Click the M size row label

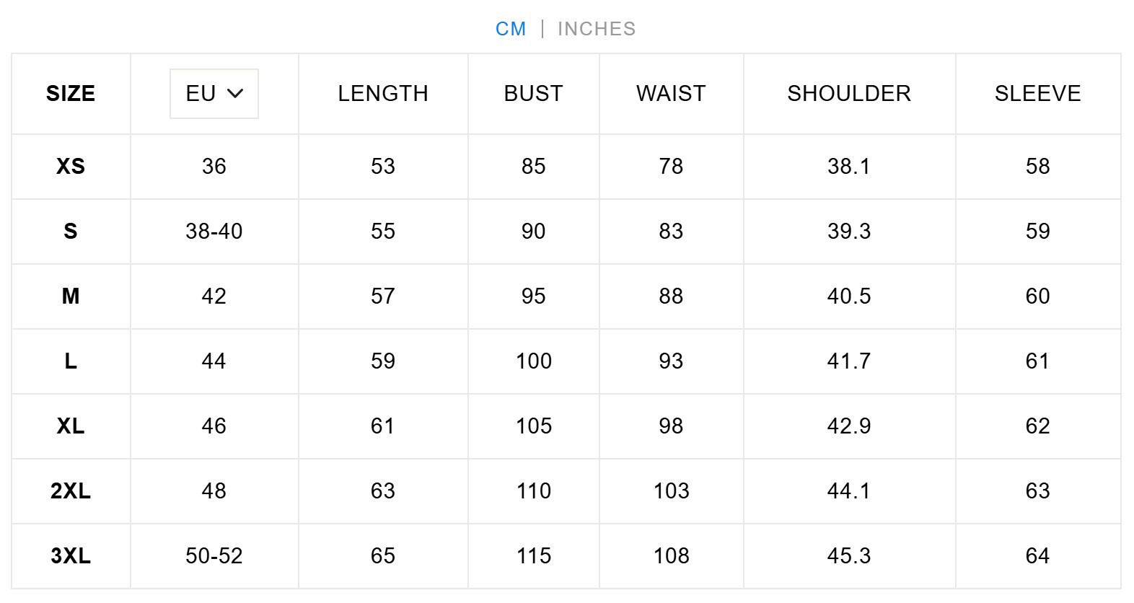71,296
